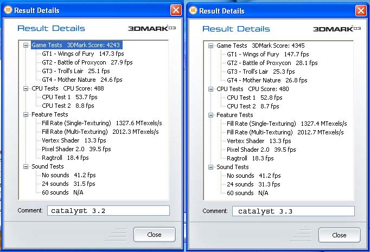
Task: Click the comment field containing catalyst 3.2
Action: 108,211
